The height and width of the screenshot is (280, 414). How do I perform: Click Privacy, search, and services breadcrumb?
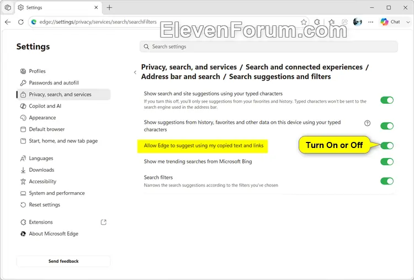[x=189, y=67]
